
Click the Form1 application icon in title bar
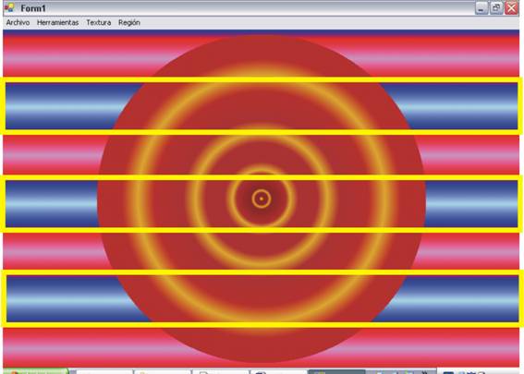[9, 7]
